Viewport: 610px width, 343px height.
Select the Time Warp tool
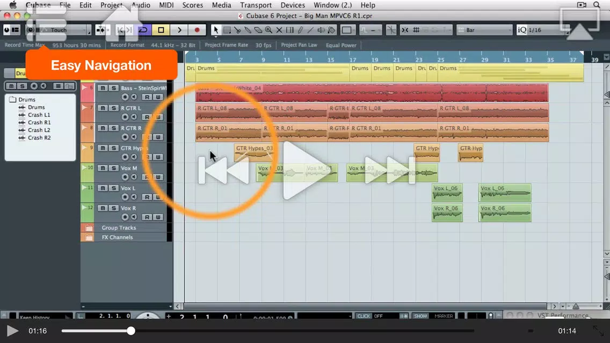click(x=290, y=30)
